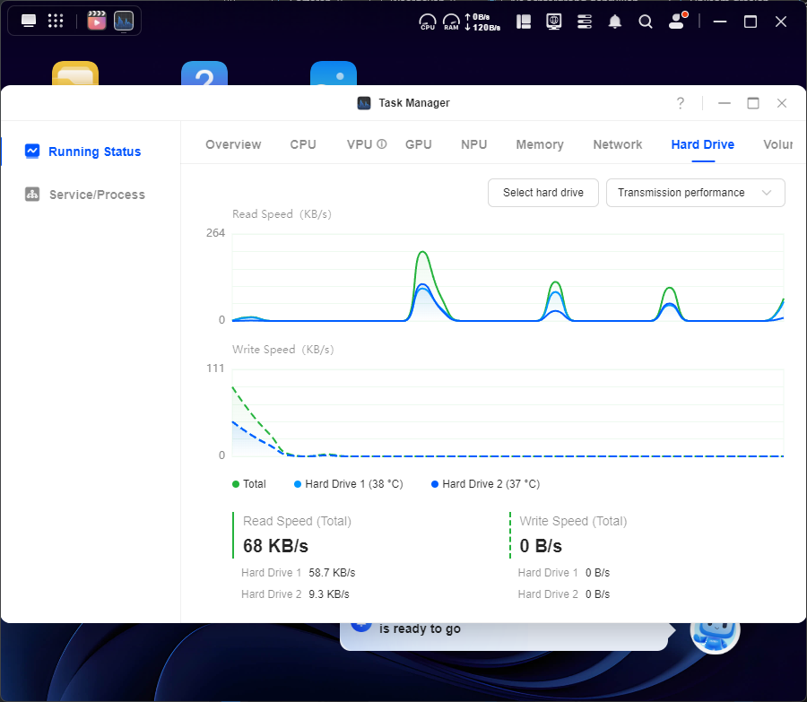
Task: Open the notifications bell icon
Action: click(x=615, y=22)
